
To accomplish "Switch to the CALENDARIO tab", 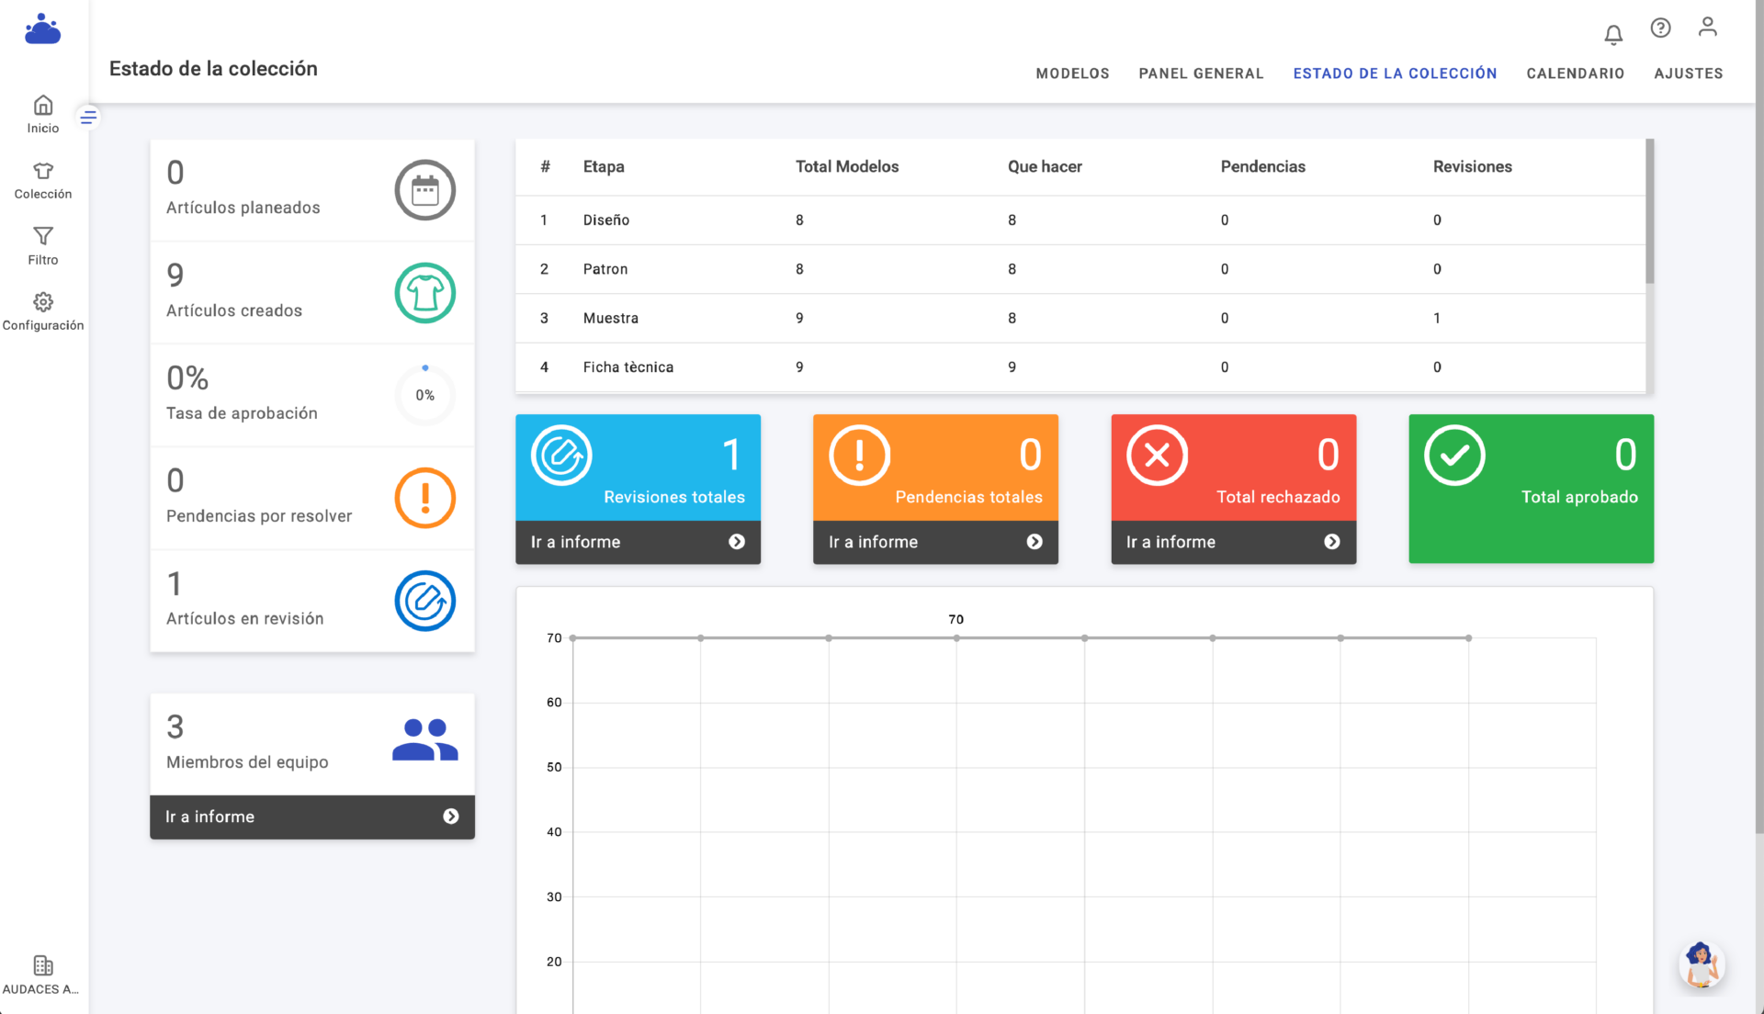I will (x=1575, y=73).
